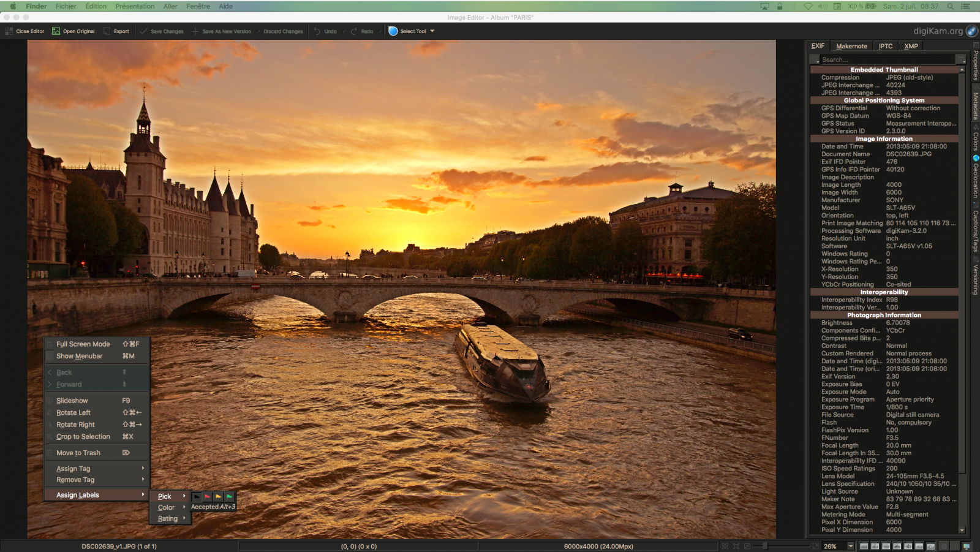Open the 26% zoom level dropdown
The image size is (980, 552).
click(x=850, y=546)
